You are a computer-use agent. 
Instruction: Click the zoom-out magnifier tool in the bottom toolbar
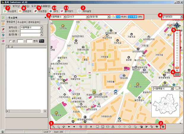tap(58, 127)
